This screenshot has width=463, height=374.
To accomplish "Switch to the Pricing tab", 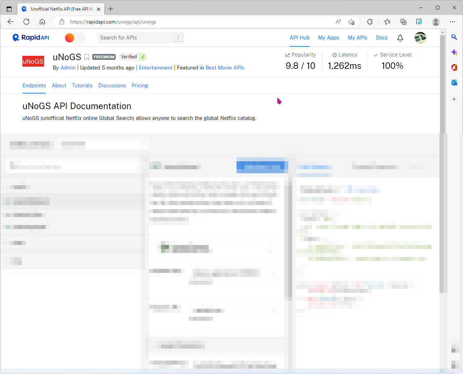I will click(x=140, y=86).
